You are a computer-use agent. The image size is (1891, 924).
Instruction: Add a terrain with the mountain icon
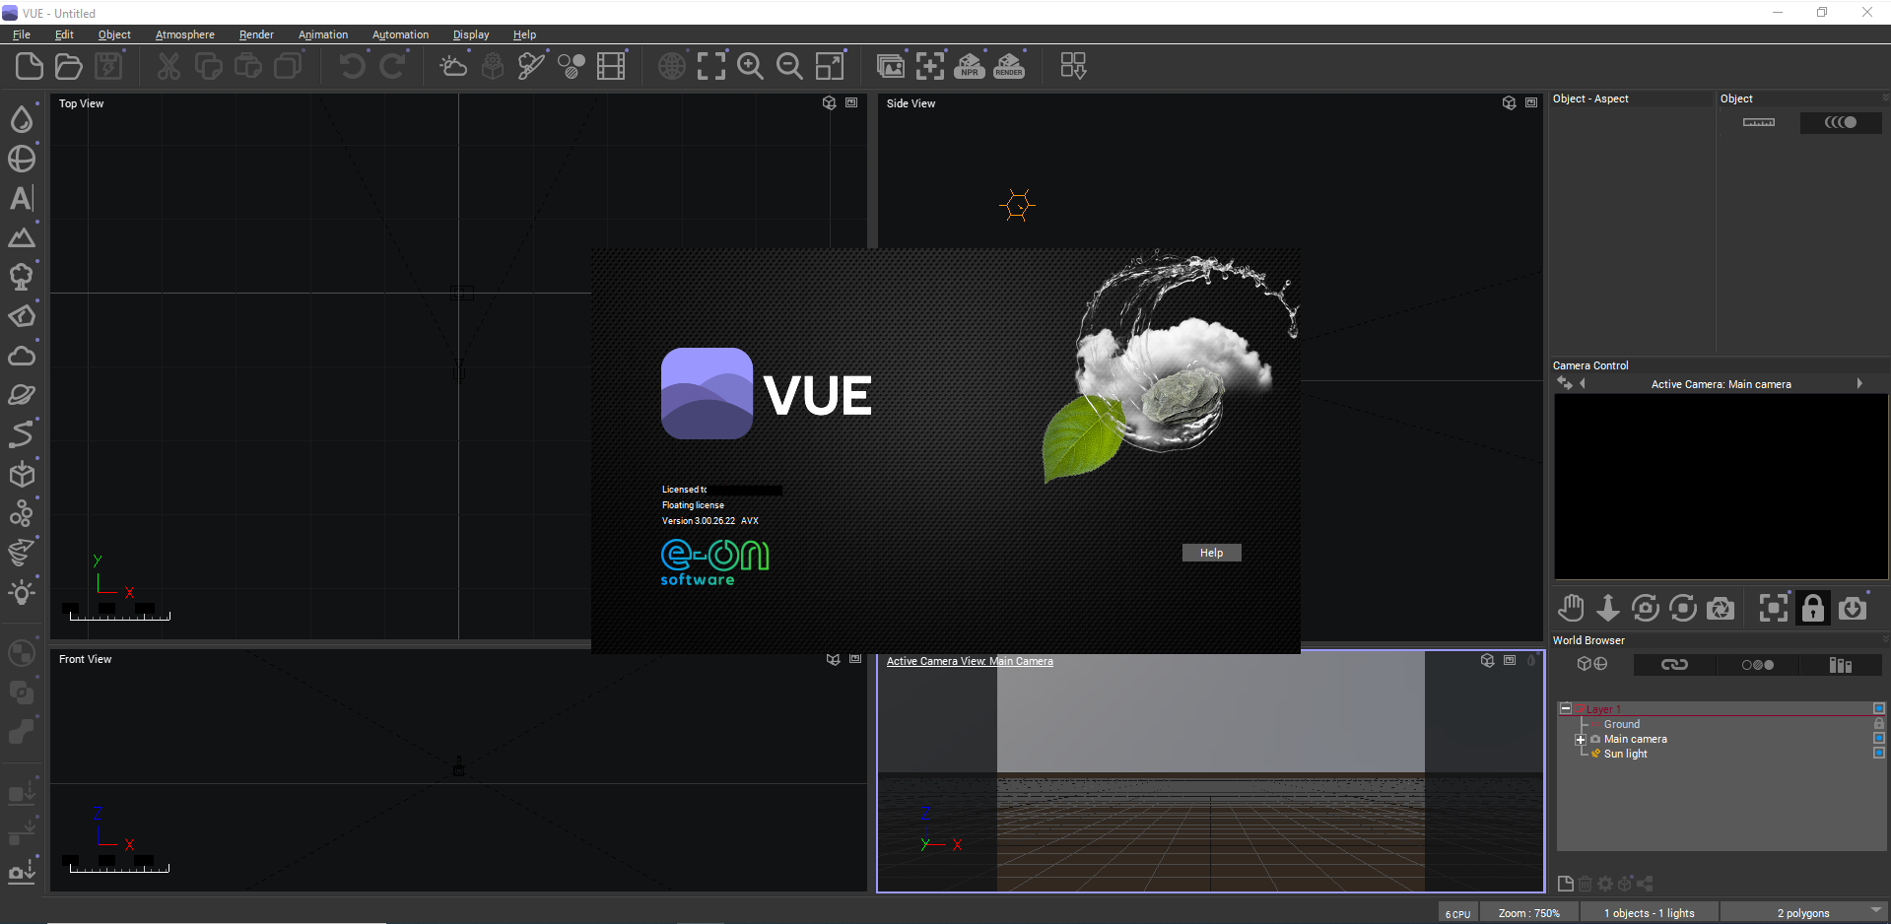click(22, 237)
